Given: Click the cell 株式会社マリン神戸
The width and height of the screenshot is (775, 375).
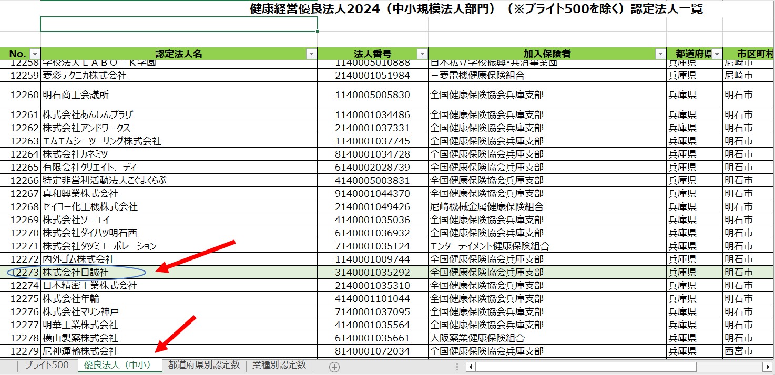Looking at the screenshot, I should point(179,312).
